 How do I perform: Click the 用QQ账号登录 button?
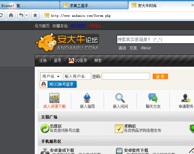click(58, 84)
